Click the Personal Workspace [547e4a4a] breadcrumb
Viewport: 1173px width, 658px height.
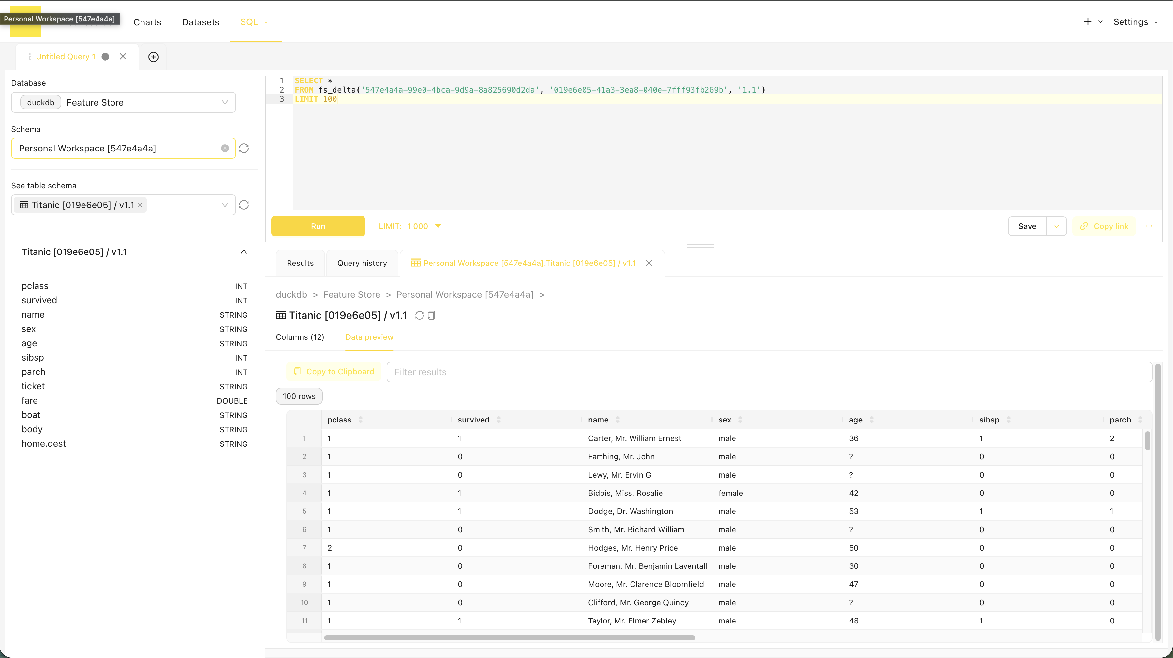click(465, 295)
